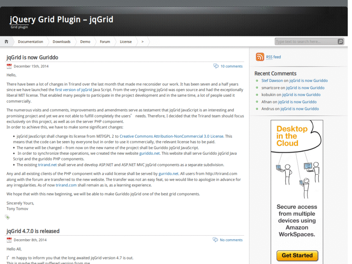The height and width of the screenshot is (264, 352).
Task: Click the home icon in navigation bar
Action: (6, 42)
